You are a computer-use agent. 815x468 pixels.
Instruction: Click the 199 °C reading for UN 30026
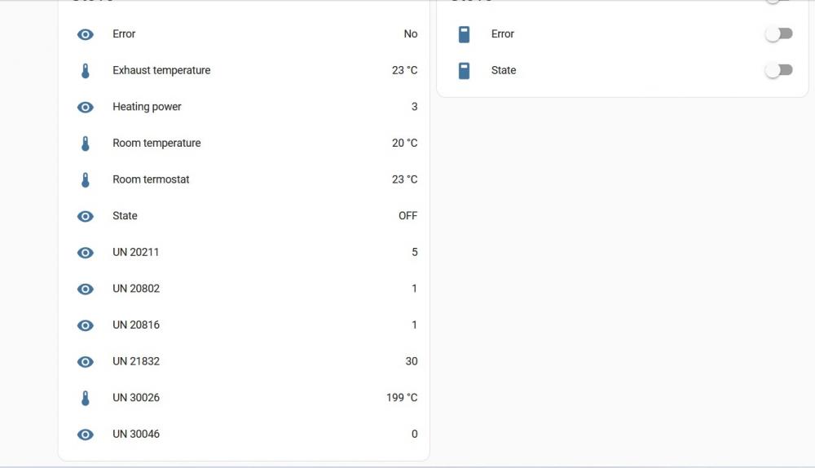click(x=402, y=398)
